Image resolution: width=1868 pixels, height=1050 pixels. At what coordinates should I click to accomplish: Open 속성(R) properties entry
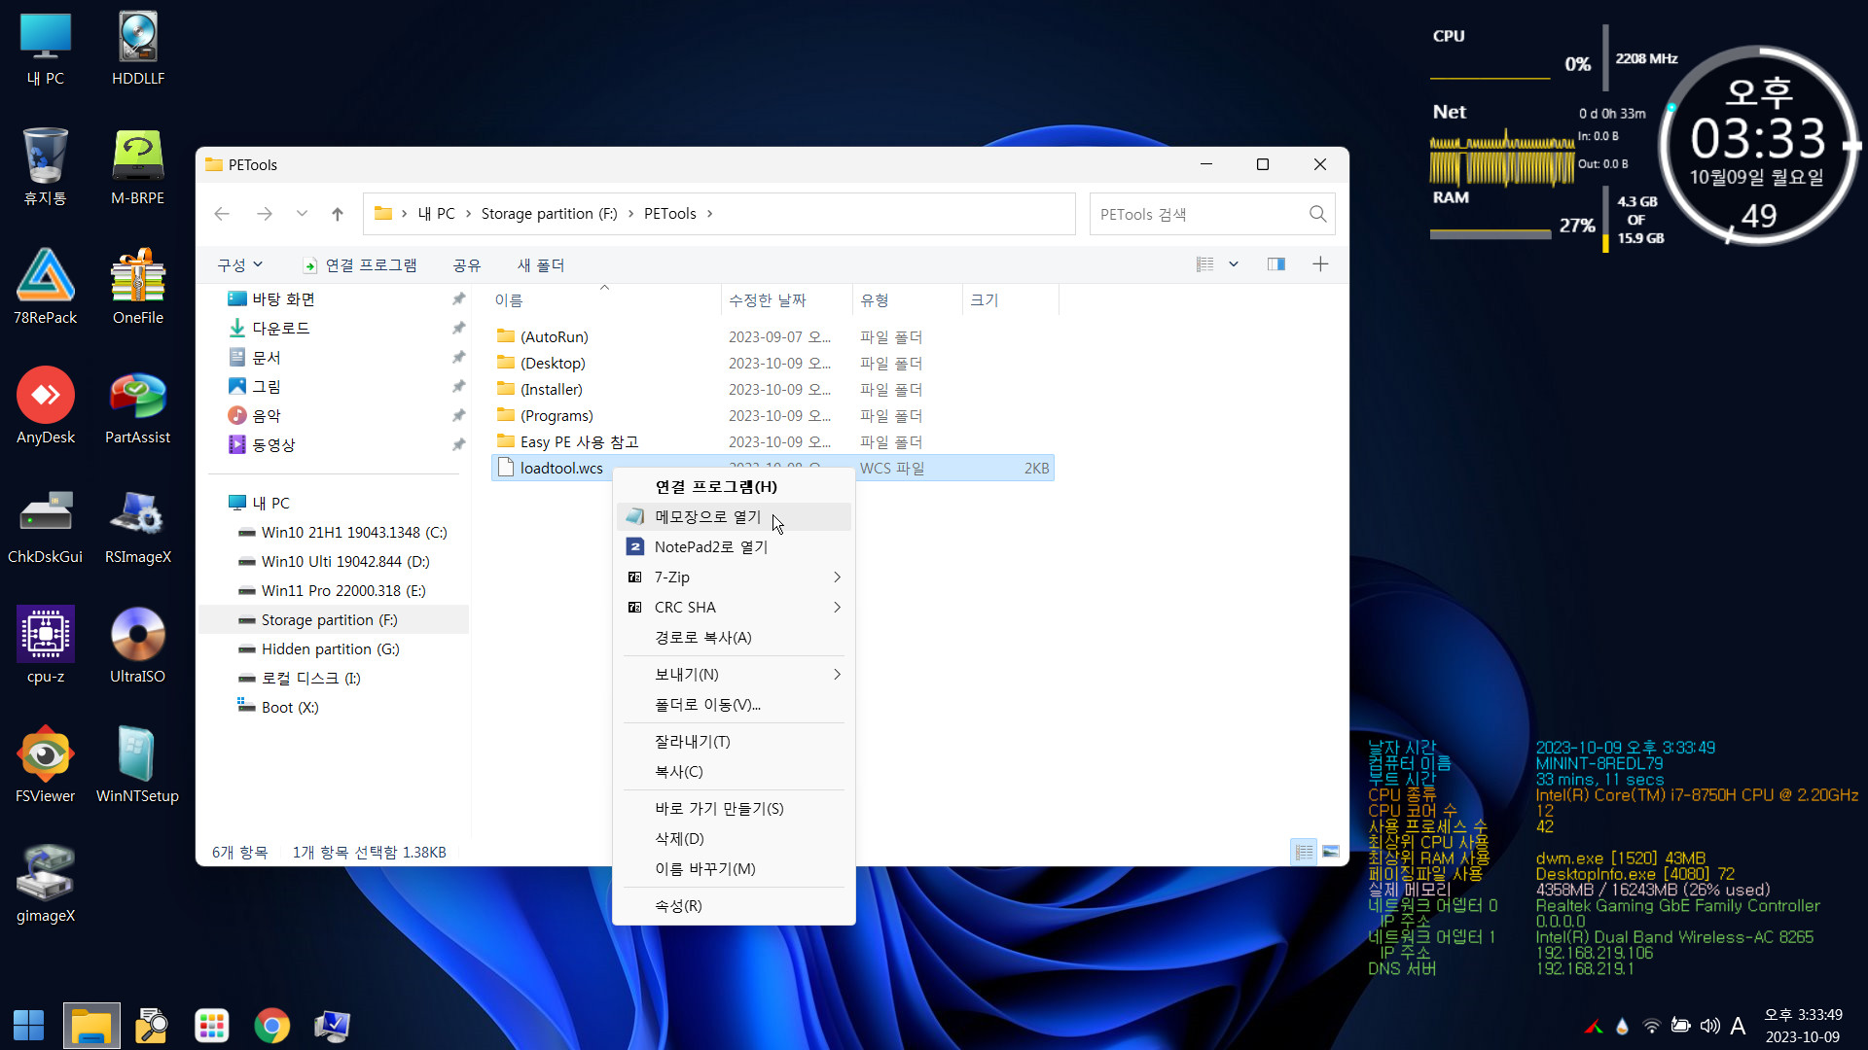click(734, 906)
